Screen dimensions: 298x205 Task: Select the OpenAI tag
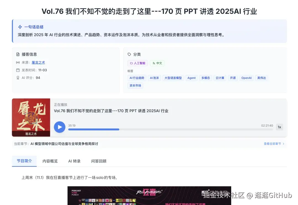[246, 78]
